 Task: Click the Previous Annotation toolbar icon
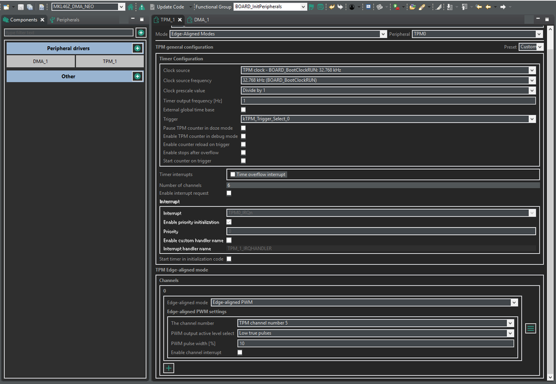[x=465, y=7]
